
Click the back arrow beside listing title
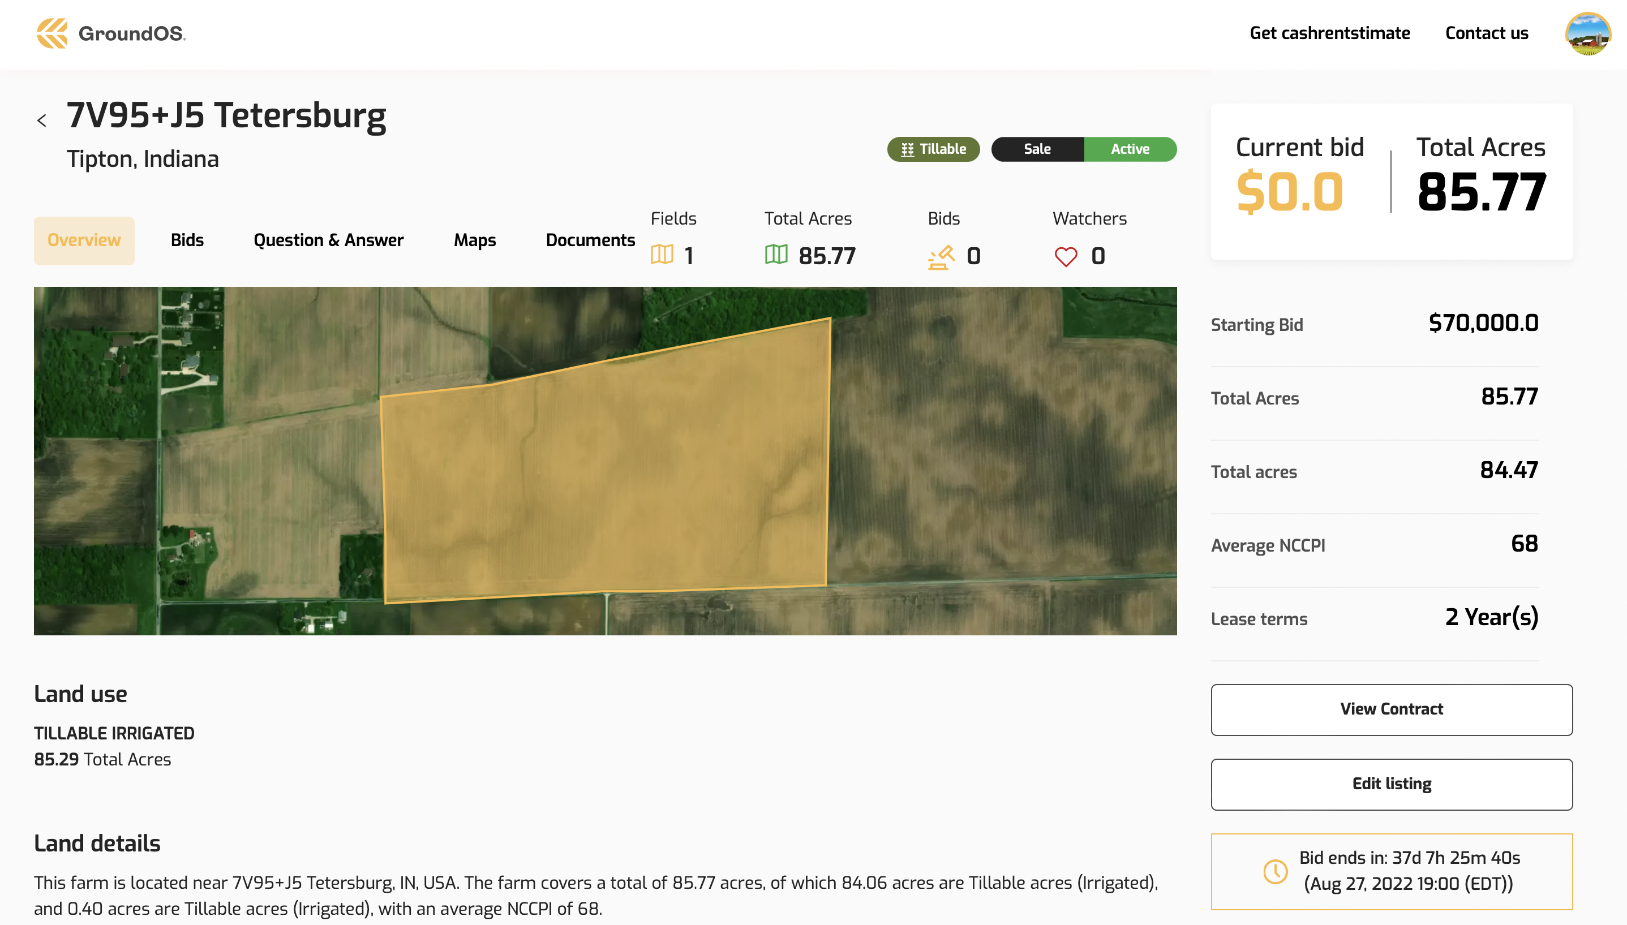pos(42,121)
